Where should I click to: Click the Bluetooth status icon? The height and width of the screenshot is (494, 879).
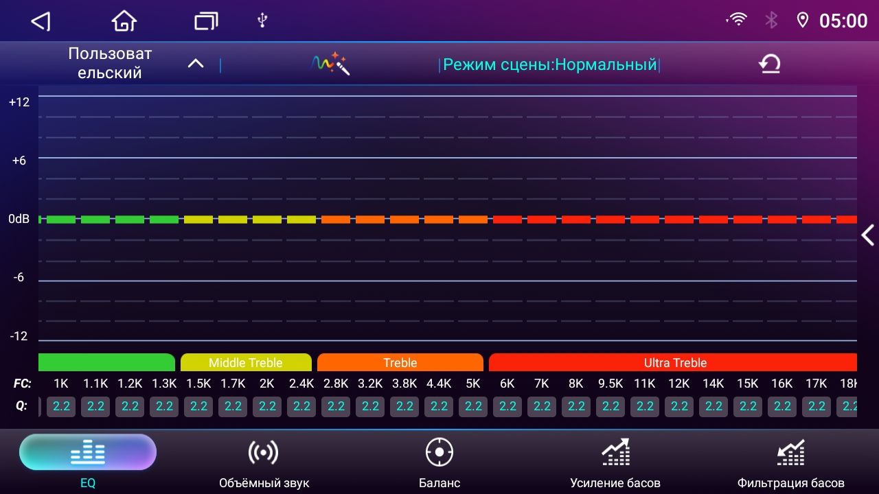point(770,20)
